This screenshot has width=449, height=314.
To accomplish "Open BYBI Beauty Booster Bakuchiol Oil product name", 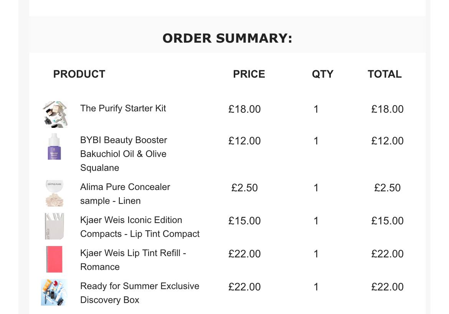I will point(123,154).
